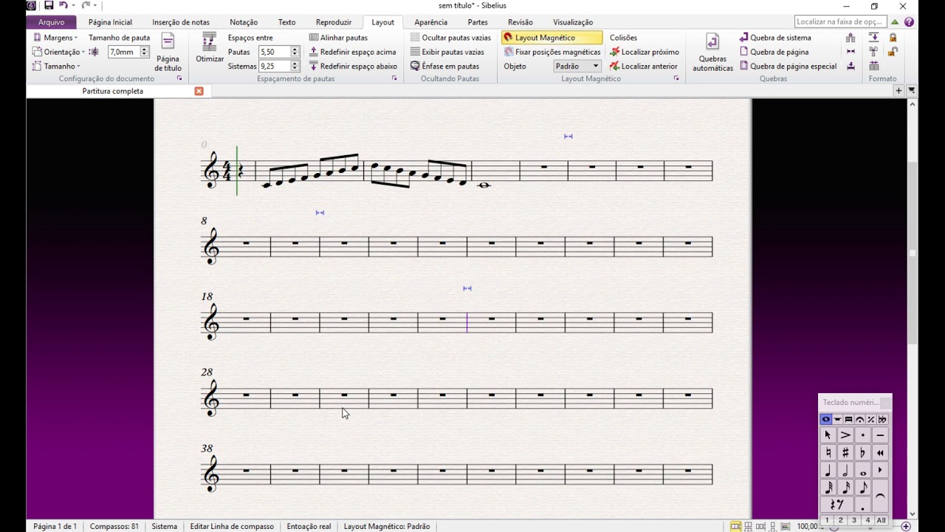Open Quebra de página especial

point(788,66)
